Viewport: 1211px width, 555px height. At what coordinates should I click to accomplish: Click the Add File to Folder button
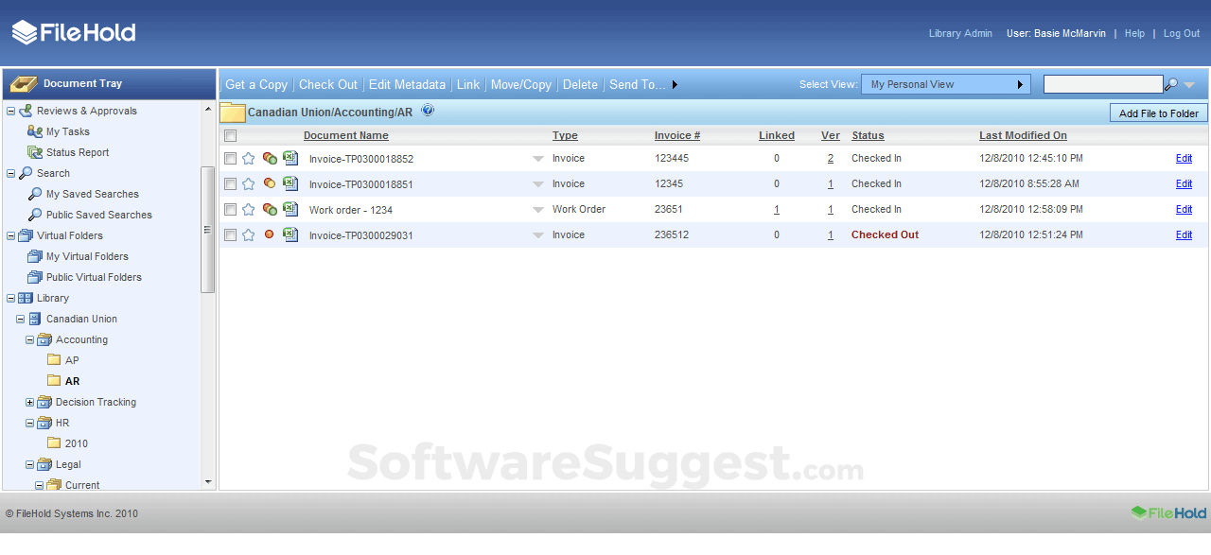1158,113
